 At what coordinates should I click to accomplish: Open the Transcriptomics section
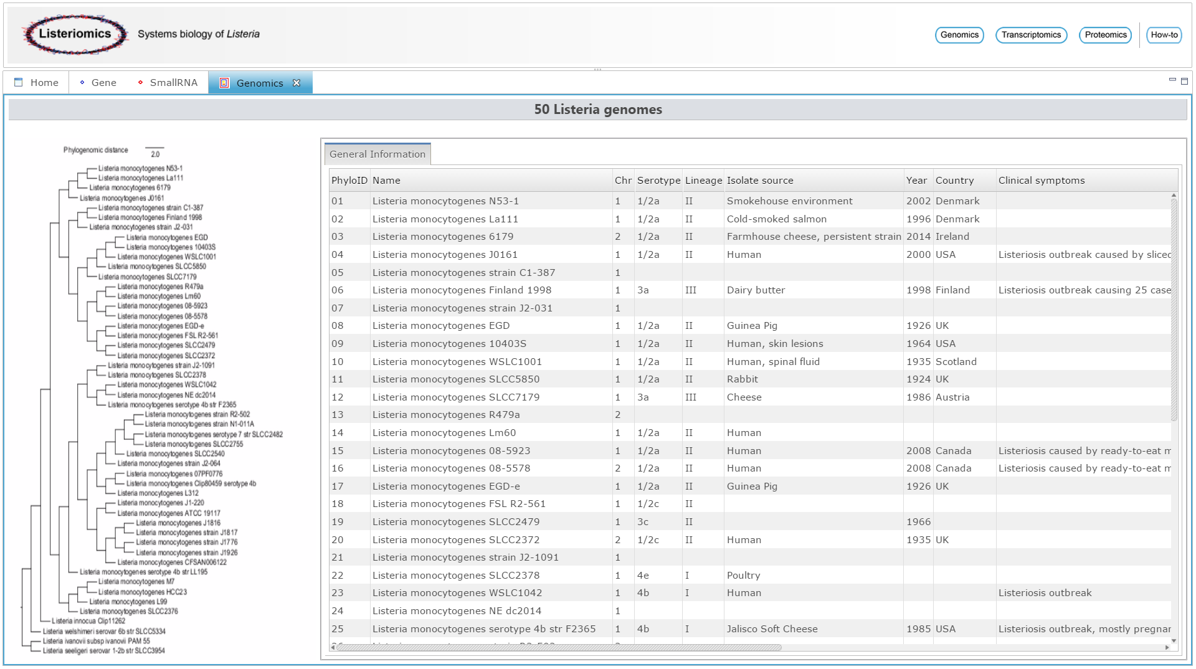click(1031, 35)
